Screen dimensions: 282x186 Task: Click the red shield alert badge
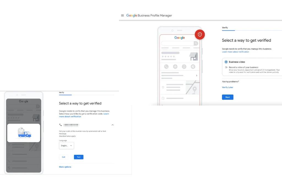click(x=200, y=34)
